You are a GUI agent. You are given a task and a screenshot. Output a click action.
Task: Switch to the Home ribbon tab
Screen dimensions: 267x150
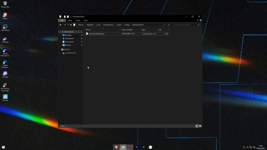[70, 20]
